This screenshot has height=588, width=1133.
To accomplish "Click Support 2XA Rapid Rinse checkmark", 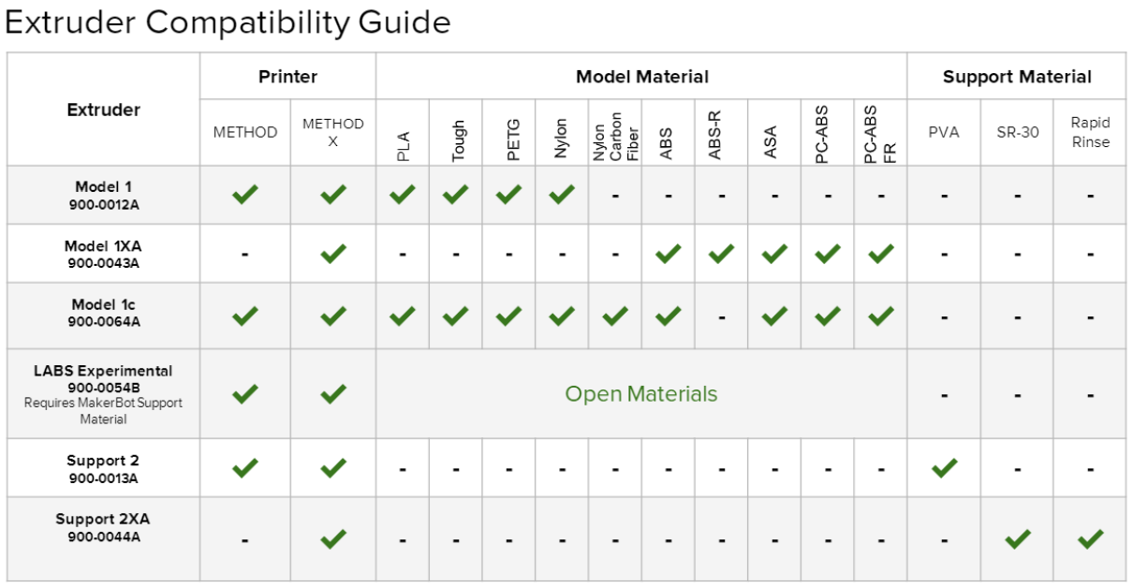I will (1090, 538).
